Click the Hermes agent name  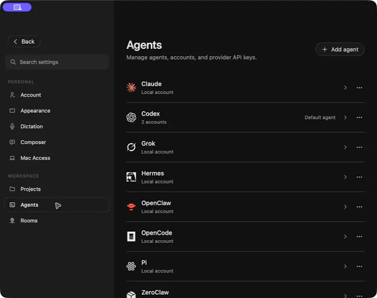click(153, 173)
